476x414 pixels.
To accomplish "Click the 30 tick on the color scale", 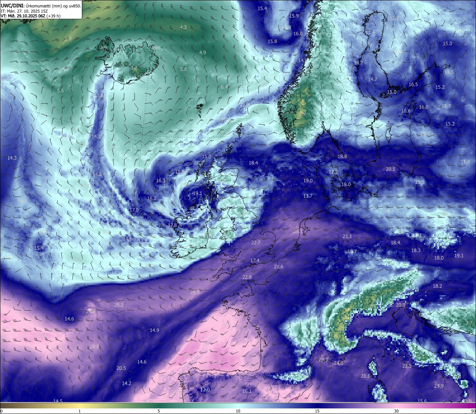I will click(x=396, y=411).
